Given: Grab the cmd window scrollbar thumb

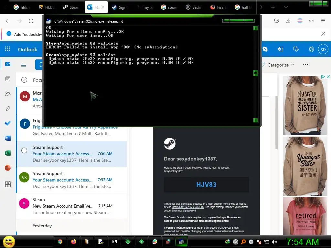Looking at the screenshot, I should (x=255, y=73).
